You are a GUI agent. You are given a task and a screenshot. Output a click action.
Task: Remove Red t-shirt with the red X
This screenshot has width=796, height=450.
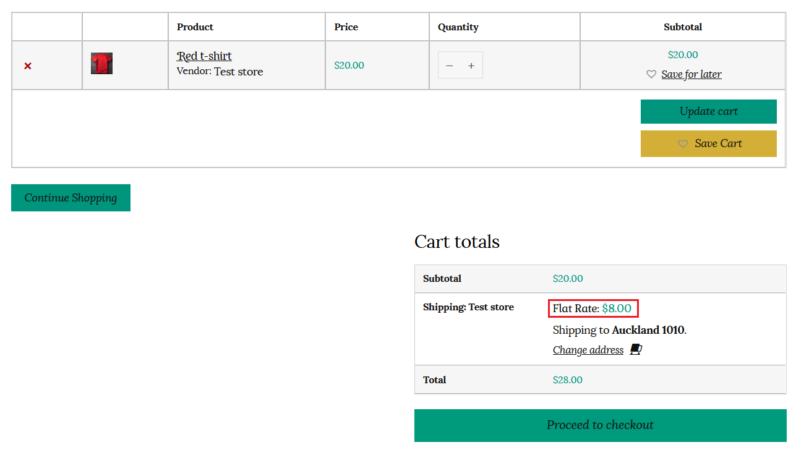pos(28,66)
